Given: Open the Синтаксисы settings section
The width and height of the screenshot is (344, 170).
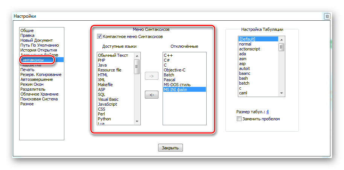Looking at the screenshot, I should pos(32,60).
